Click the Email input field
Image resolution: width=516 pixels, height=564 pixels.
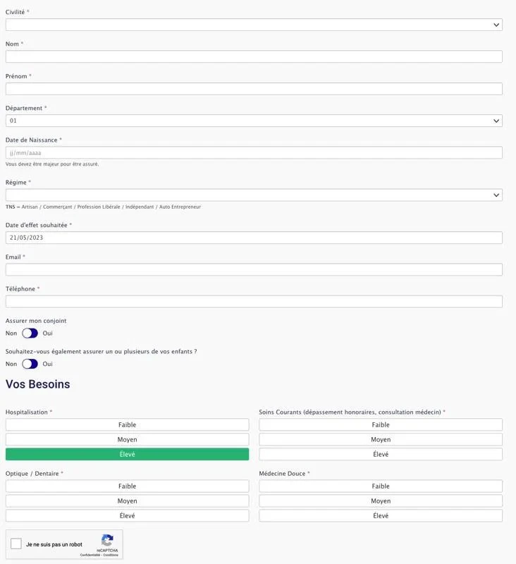click(254, 270)
